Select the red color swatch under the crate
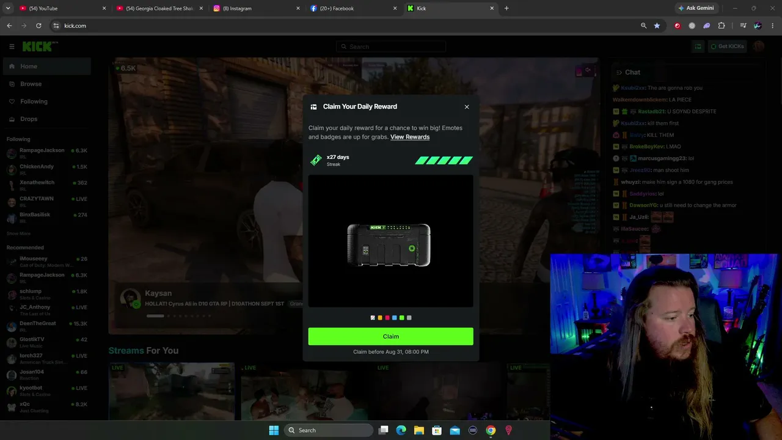782x440 pixels. (x=387, y=318)
